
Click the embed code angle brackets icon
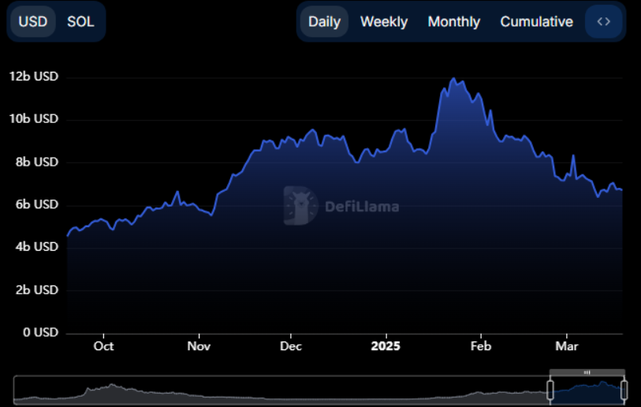tap(603, 21)
